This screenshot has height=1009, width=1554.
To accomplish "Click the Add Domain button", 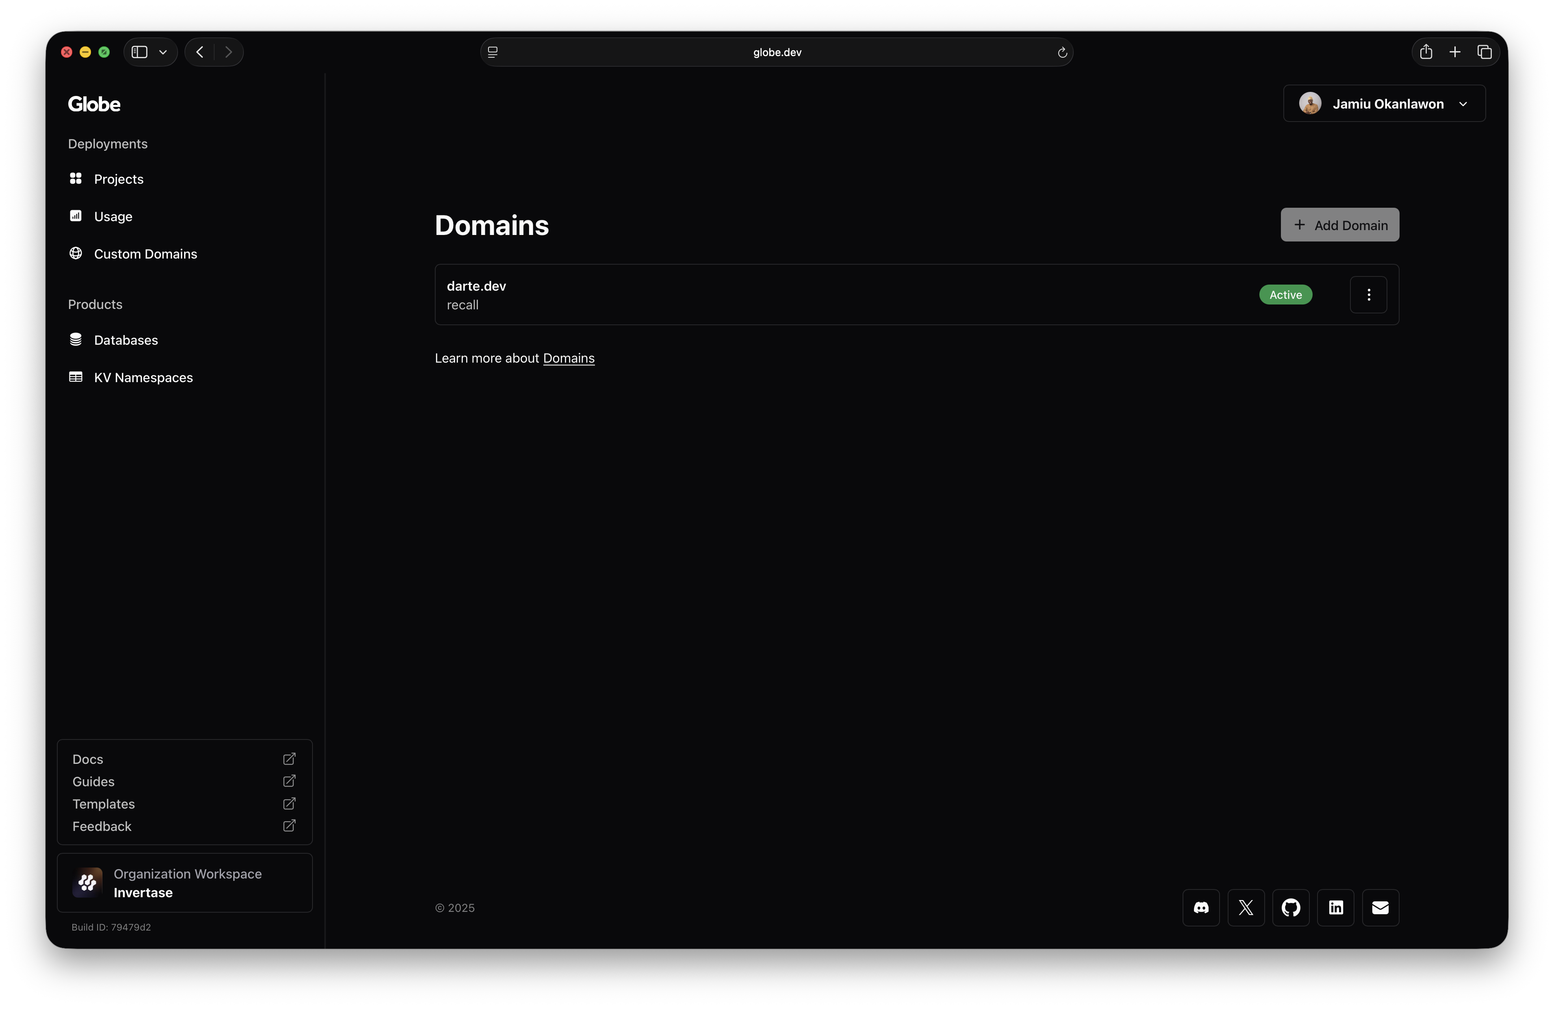I will [x=1340, y=225].
